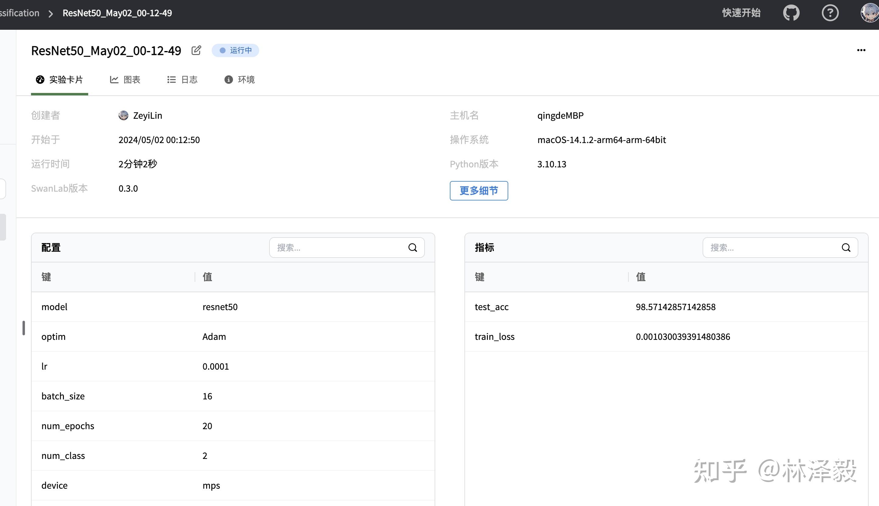The width and height of the screenshot is (879, 506).
Task: Open the 环境 tab
Action: (x=239, y=80)
